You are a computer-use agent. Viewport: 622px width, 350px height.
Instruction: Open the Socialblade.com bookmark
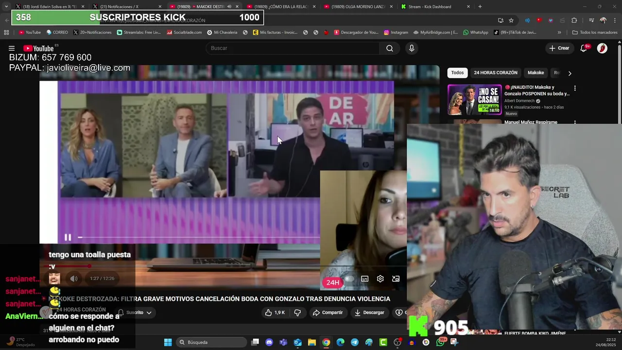(184, 33)
